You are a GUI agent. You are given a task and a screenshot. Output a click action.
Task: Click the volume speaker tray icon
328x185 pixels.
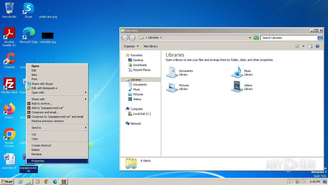(x=304, y=182)
